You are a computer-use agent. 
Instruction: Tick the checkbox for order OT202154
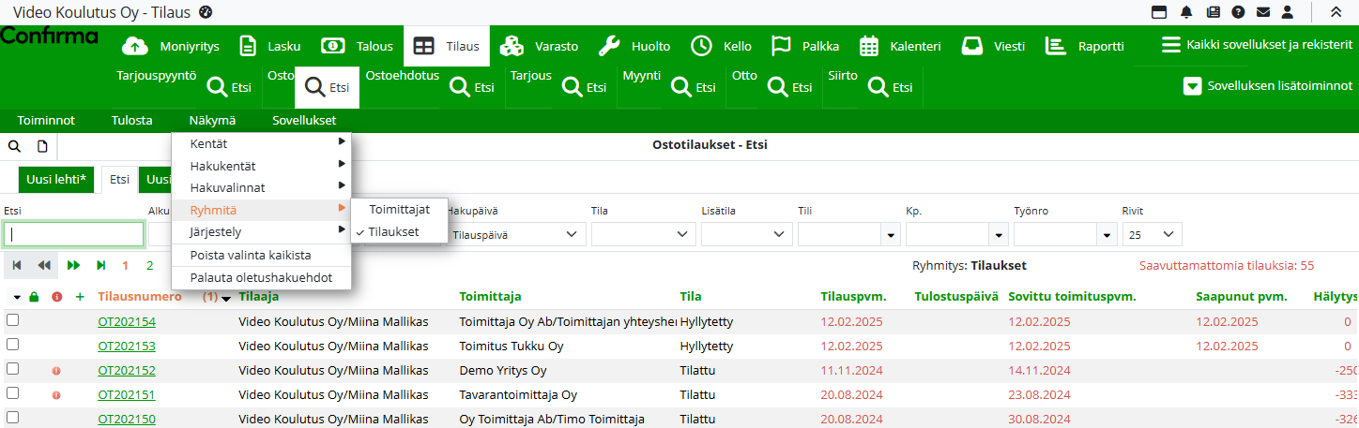[13, 320]
